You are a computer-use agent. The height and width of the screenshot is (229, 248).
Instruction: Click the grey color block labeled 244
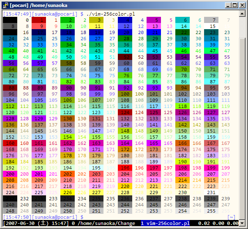(125, 205)
